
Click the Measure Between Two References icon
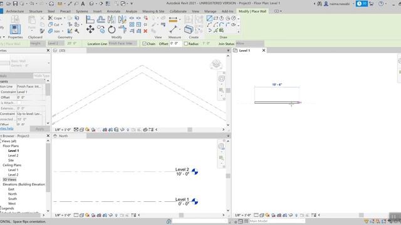[173, 29]
